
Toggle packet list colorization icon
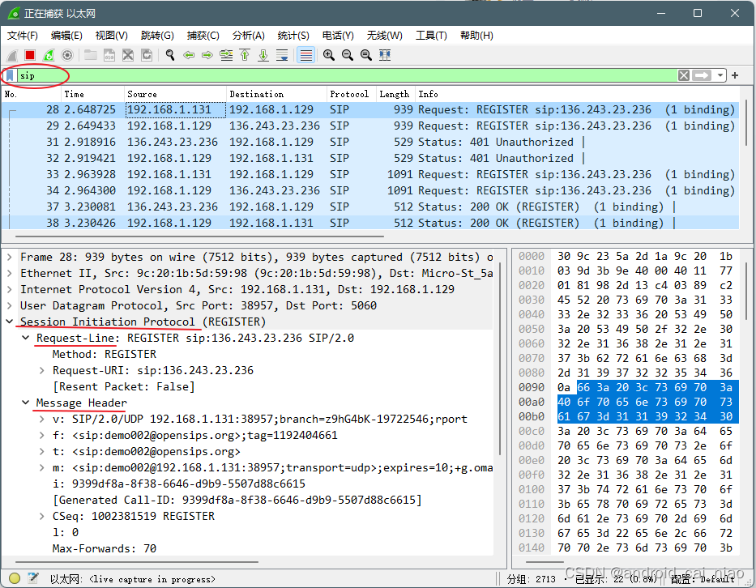[305, 55]
